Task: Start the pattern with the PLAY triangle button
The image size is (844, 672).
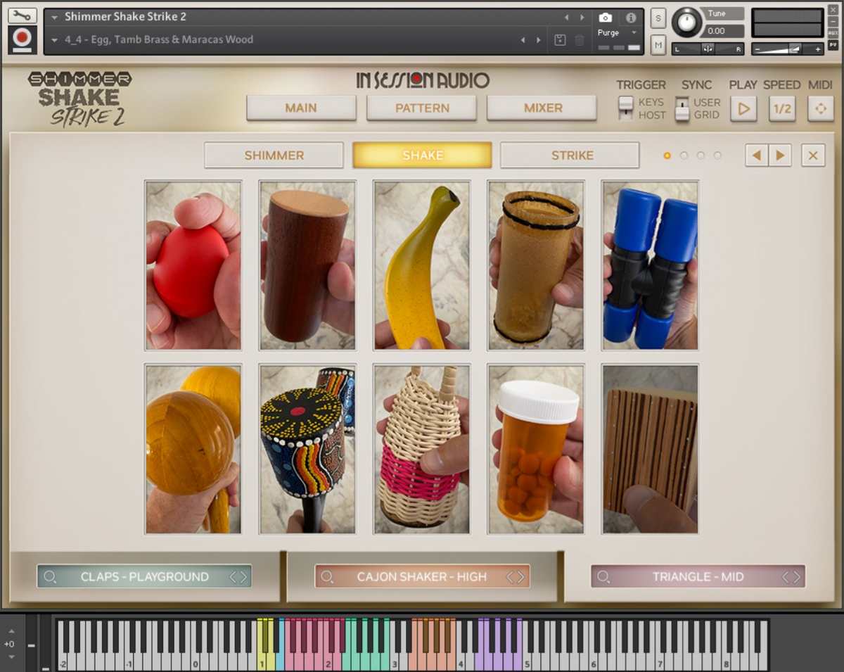Action: point(743,109)
